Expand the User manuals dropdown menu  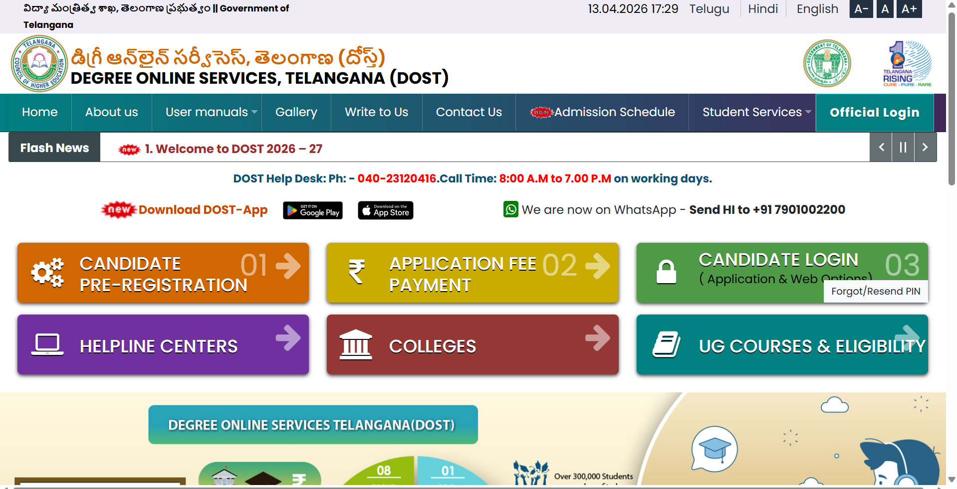tap(211, 112)
